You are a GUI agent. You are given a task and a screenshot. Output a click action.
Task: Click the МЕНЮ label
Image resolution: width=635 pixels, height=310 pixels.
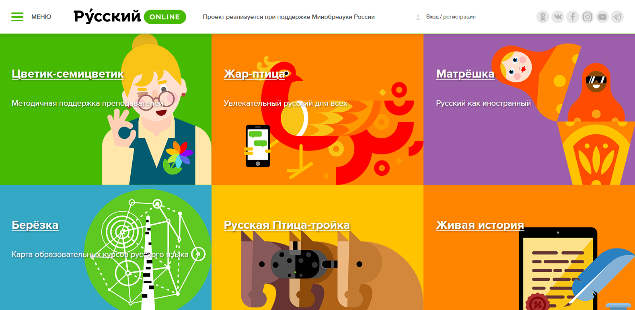point(41,17)
